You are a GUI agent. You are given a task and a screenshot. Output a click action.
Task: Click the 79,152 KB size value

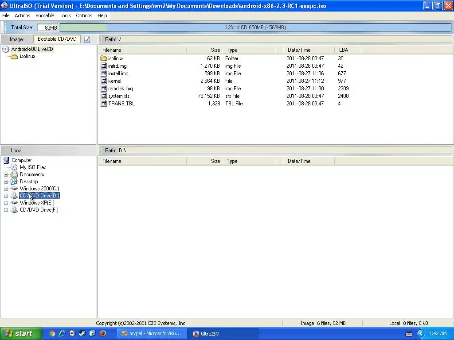click(209, 96)
